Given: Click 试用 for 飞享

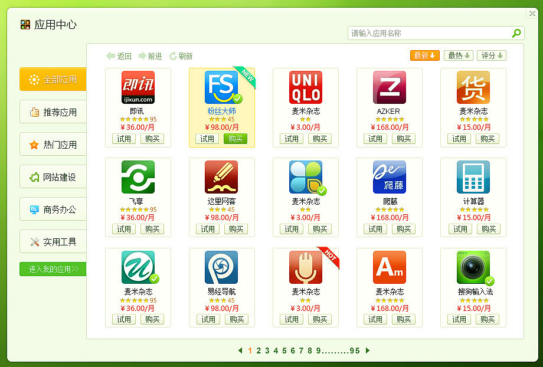Looking at the screenshot, I should pos(124,229).
